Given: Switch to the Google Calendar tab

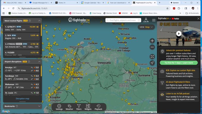Looking at the screenshot, I should click(92, 3).
